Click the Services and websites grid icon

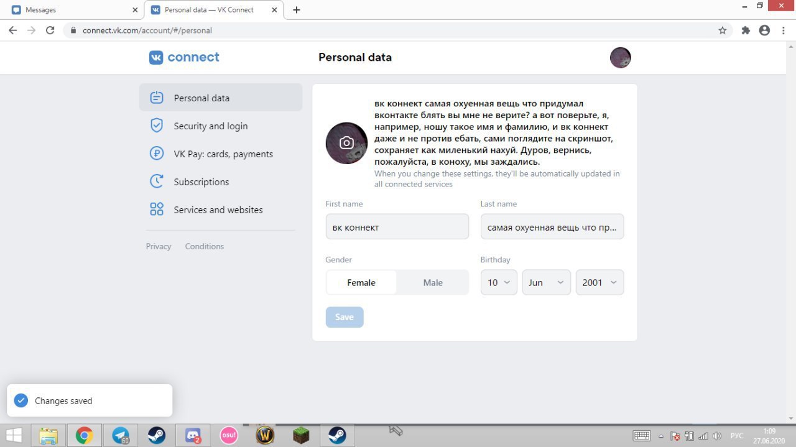point(157,210)
